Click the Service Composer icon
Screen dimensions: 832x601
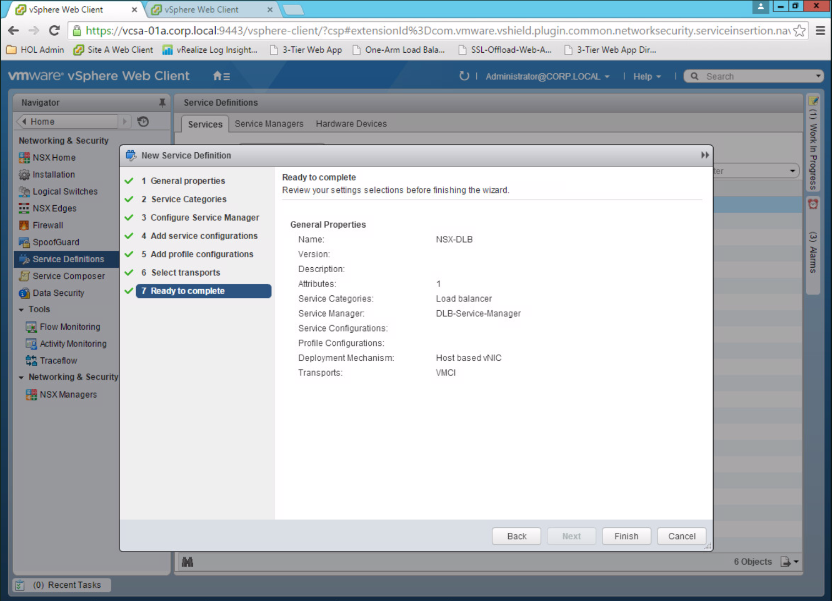24,276
